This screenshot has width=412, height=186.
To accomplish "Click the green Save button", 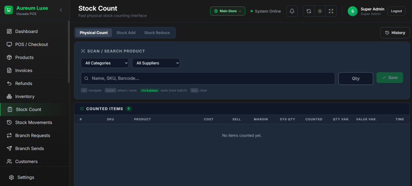I will pos(389,78).
